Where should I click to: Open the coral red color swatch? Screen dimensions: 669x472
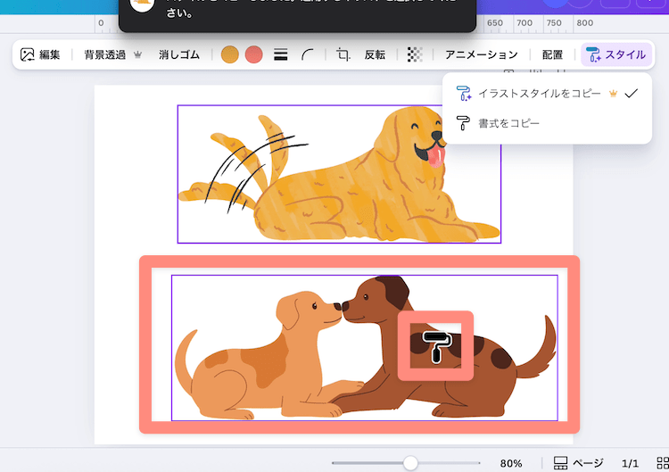254,54
